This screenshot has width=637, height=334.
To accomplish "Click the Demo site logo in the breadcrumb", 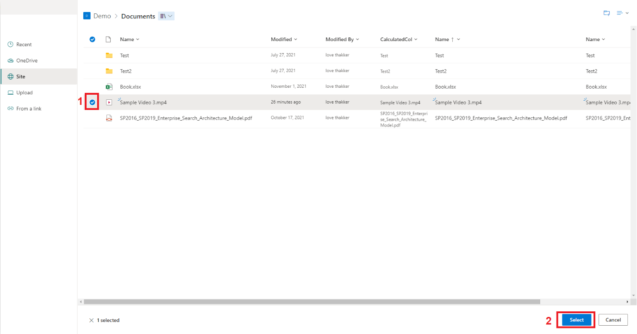I will pos(87,15).
